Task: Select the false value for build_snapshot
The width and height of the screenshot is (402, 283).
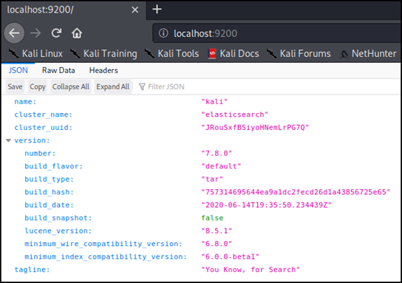Action: [x=212, y=218]
